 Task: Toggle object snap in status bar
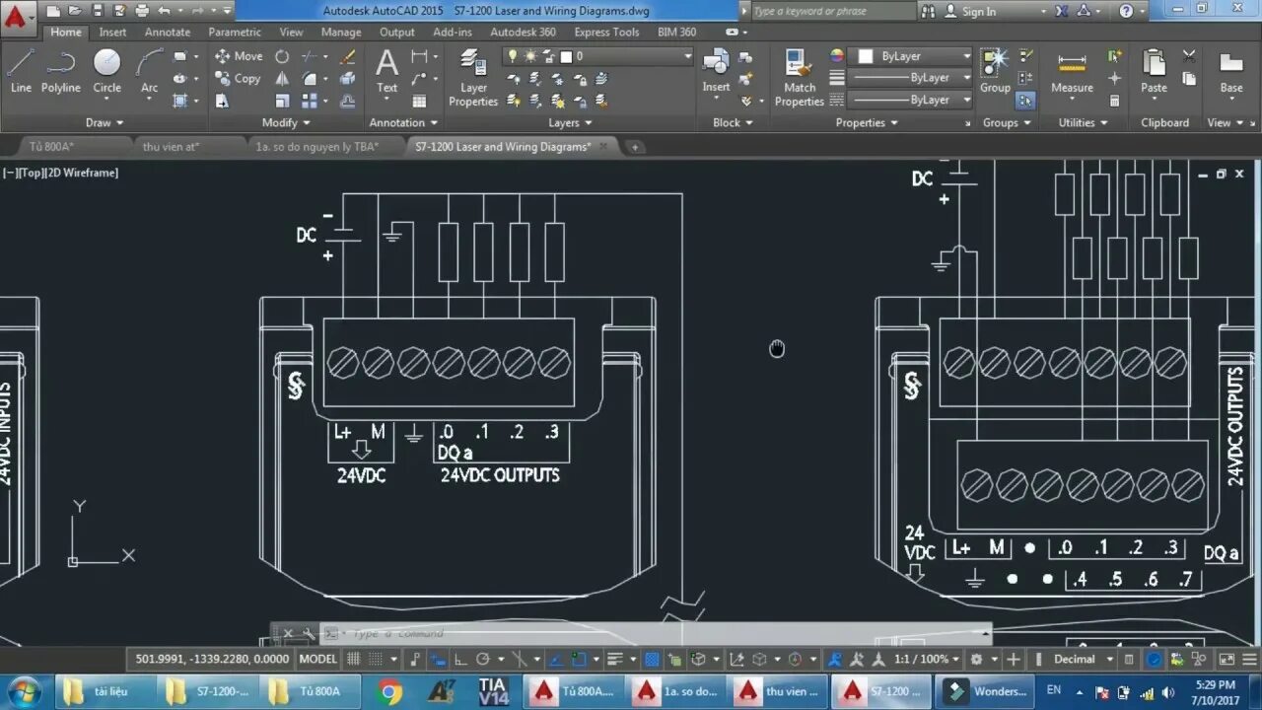pyautogui.click(x=580, y=659)
